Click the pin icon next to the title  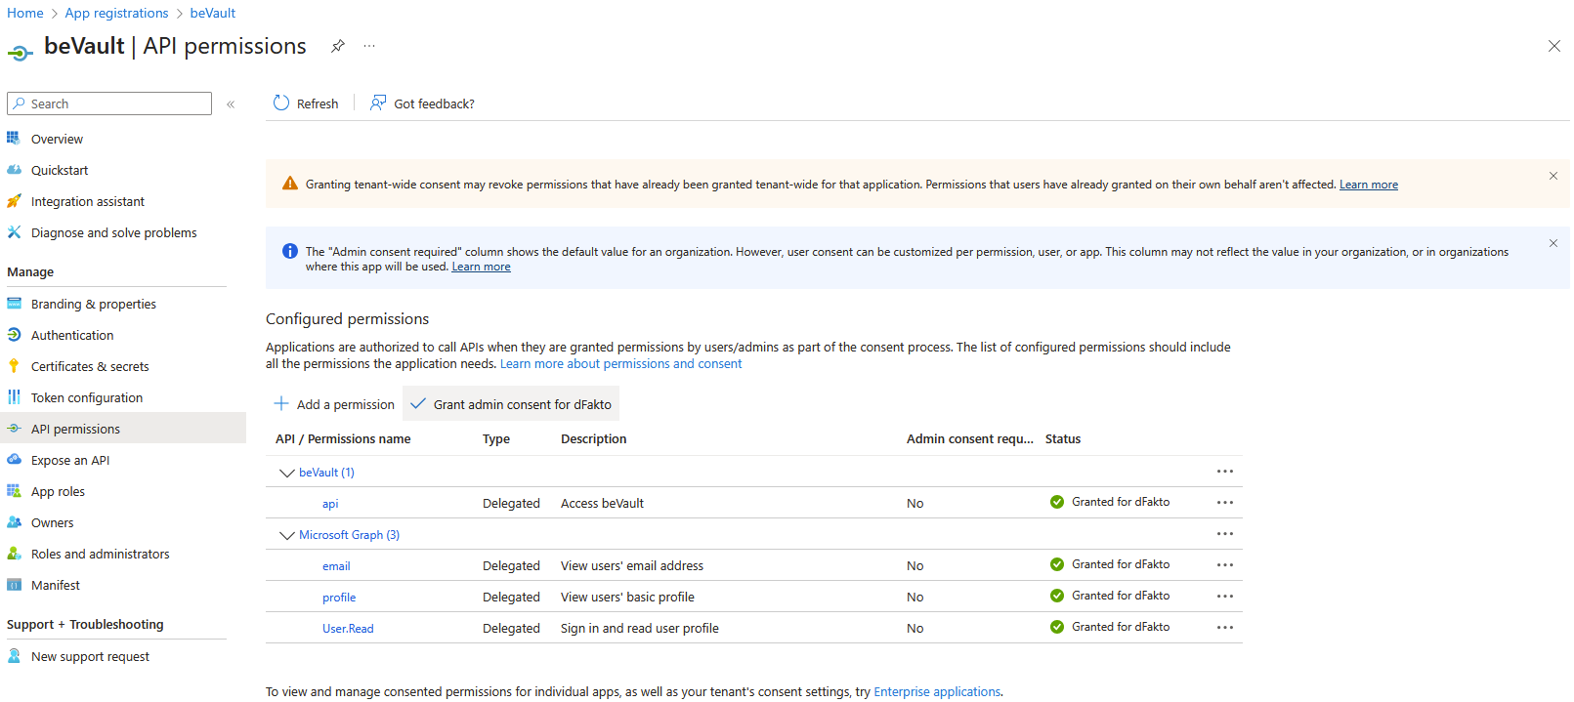(337, 46)
